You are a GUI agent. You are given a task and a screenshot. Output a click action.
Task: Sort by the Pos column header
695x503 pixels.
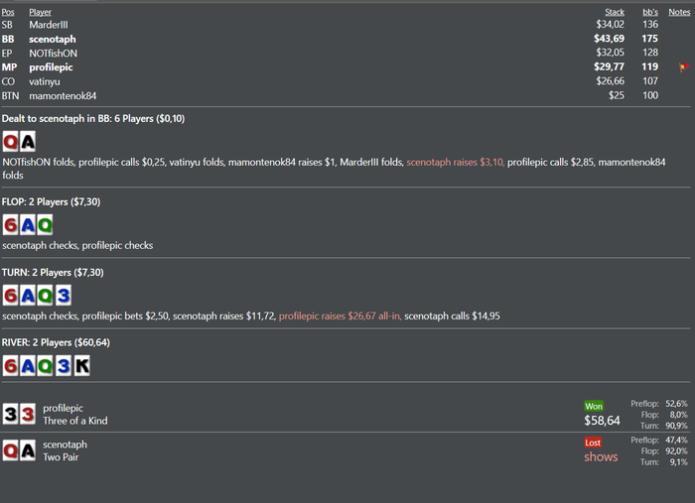coord(9,12)
